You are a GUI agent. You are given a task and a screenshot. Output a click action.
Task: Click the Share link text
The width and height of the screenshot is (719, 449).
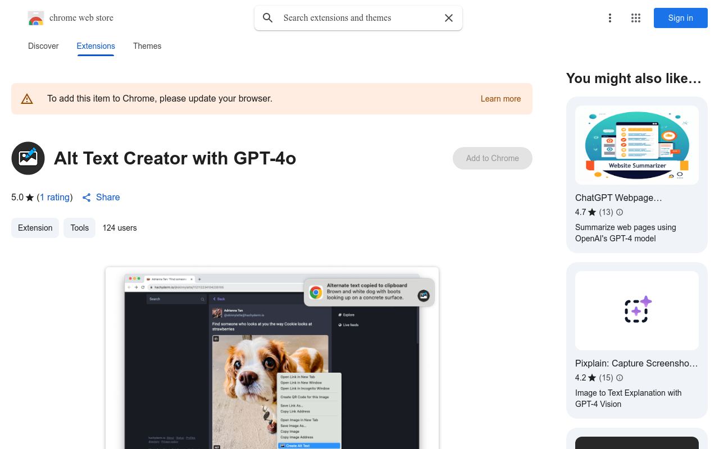click(108, 197)
